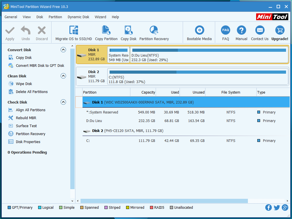Open the Partition menu
This screenshot has height=219, width=292.
click(55, 17)
